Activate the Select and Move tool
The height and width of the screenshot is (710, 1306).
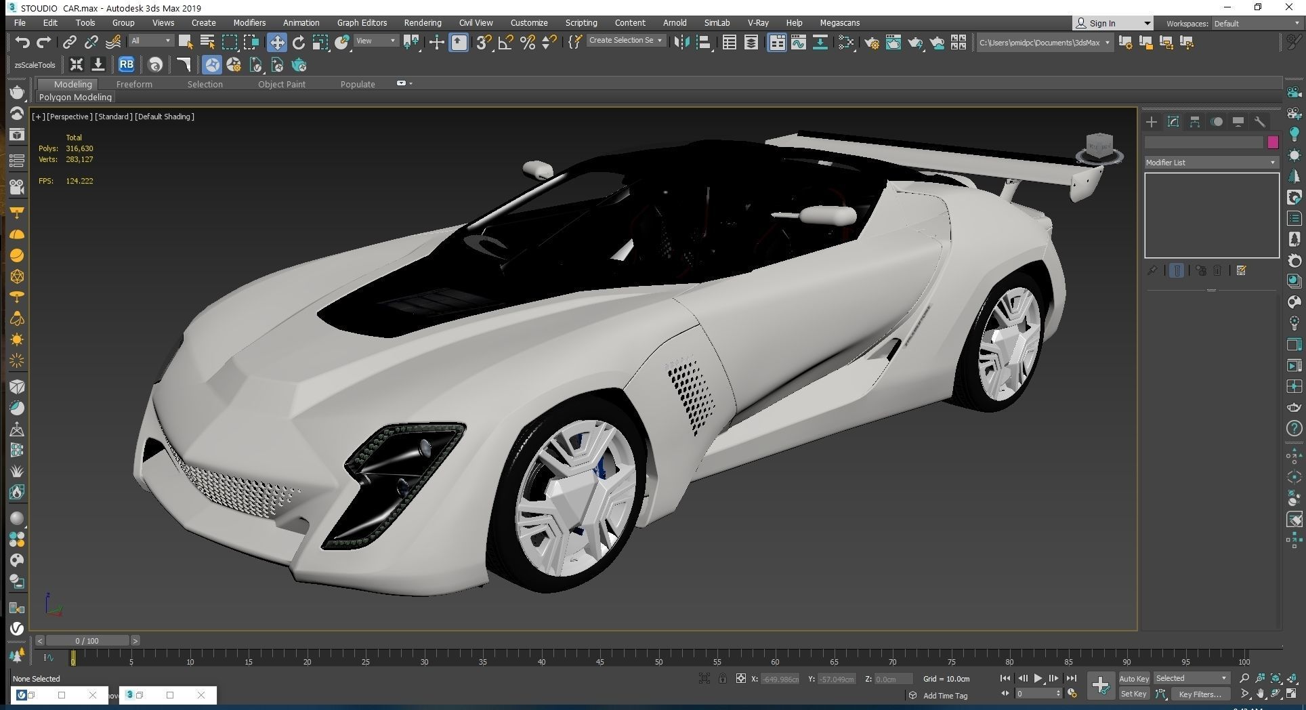pos(276,42)
